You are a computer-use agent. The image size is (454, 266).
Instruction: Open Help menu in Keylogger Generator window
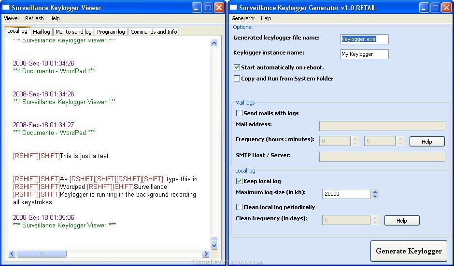(266, 18)
